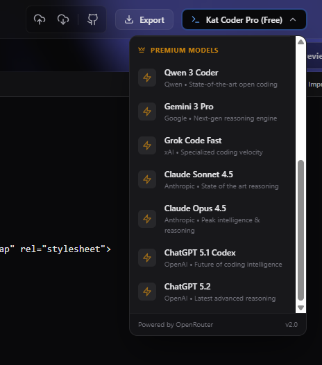Image resolution: width=322 pixels, height=365 pixels.
Task: Click the crown icon beside Premium Models
Action: [142, 50]
